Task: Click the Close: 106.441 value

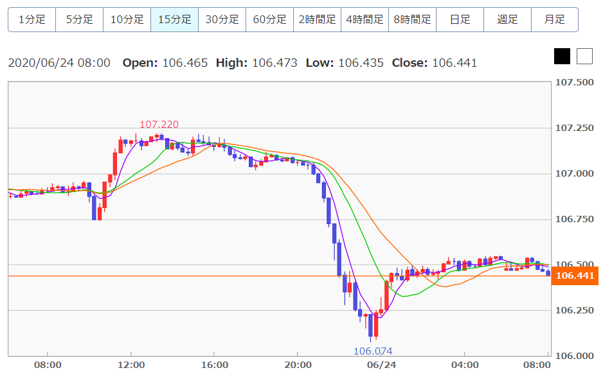Action: pyautogui.click(x=435, y=63)
